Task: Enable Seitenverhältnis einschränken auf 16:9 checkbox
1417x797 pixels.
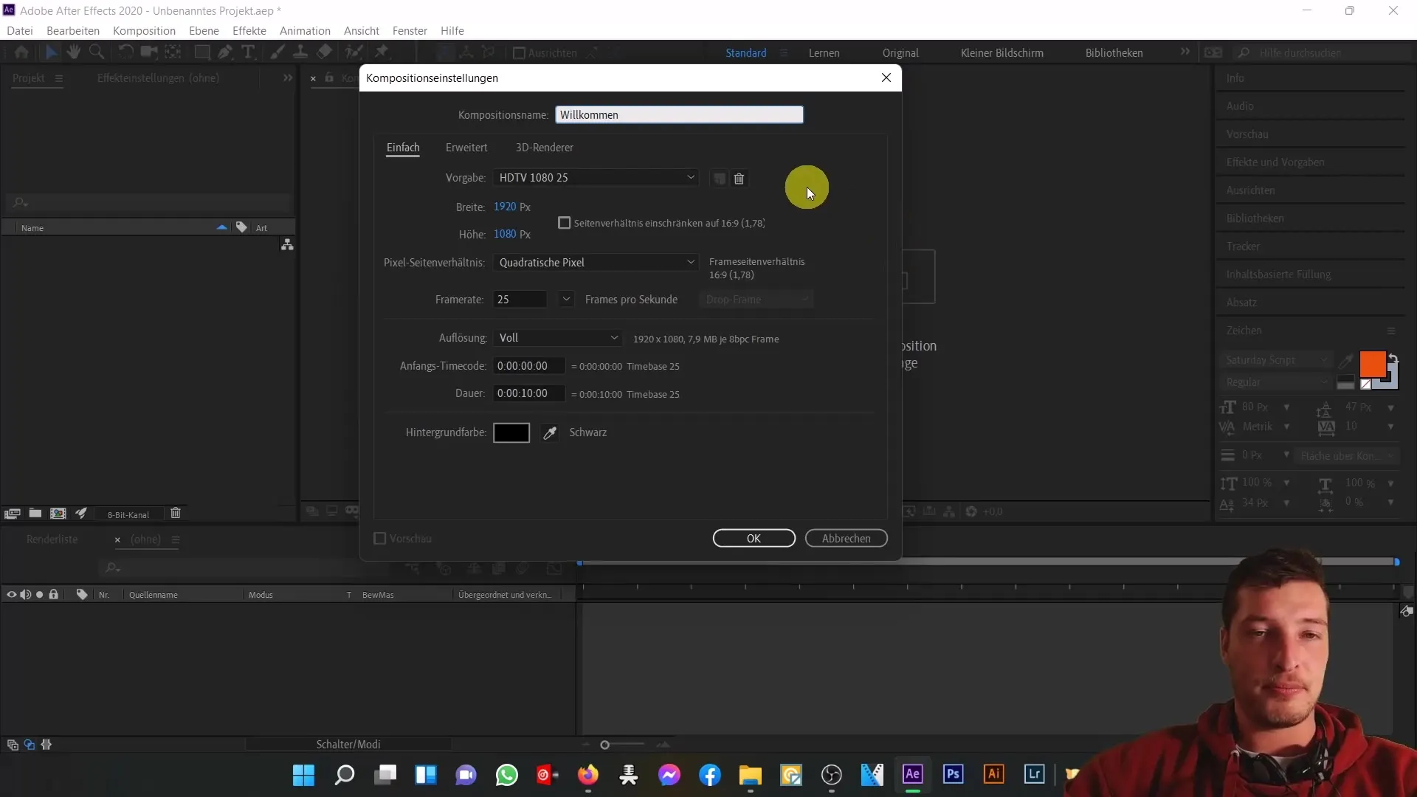Action: pyautogui.click(x=565, y=223)
